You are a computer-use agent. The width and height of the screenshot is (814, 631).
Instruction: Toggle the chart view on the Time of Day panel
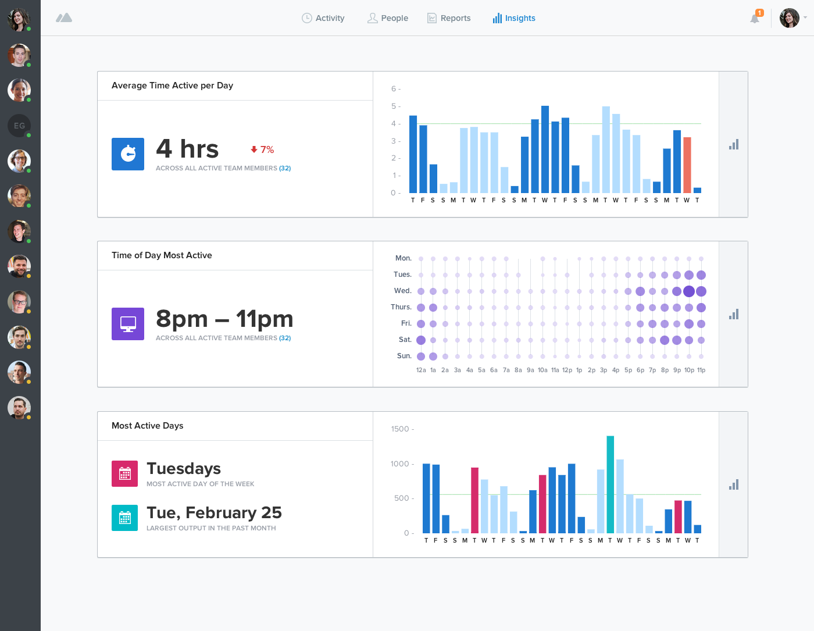coord(733,314)
